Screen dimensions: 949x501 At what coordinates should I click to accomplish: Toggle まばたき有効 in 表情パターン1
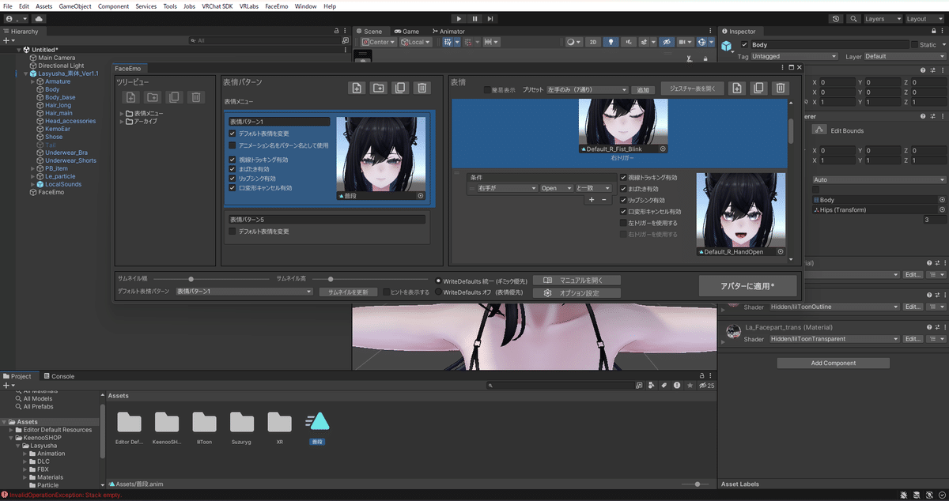coord(233,169)
